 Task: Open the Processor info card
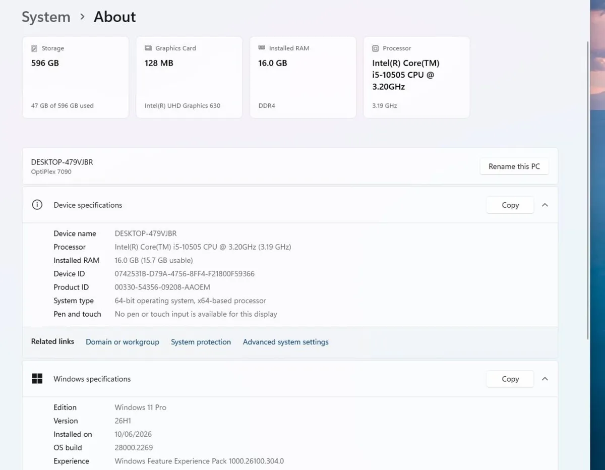coord(416,77)
